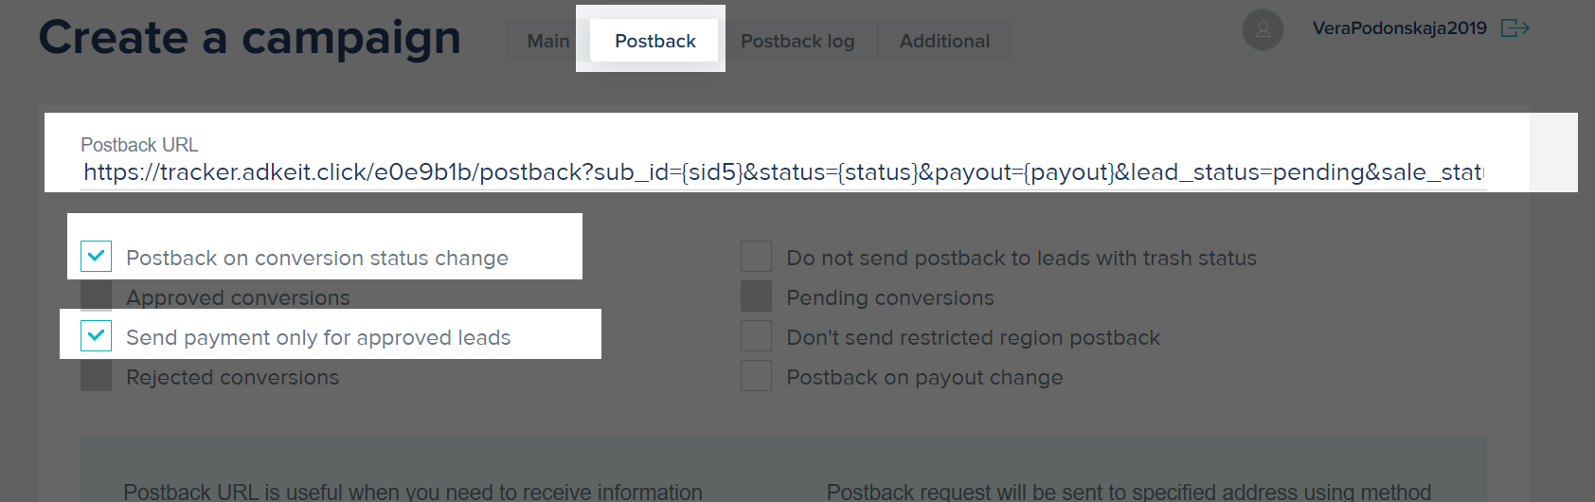Check Don't send restricted region postback
Viewport: 1595px width, 502px height.
pos(756,336)
